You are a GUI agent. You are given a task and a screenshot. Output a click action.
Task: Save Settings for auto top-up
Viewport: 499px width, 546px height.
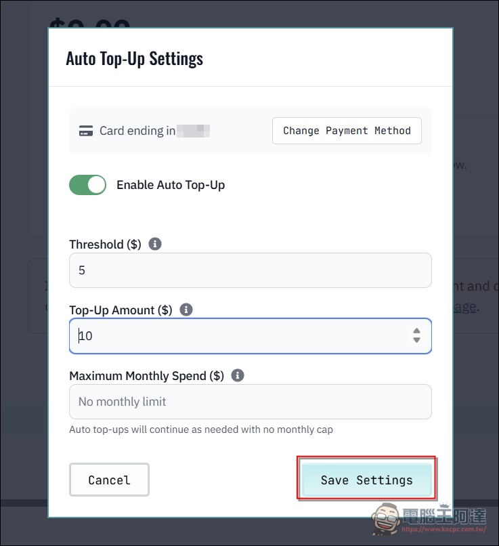[366, 480]
